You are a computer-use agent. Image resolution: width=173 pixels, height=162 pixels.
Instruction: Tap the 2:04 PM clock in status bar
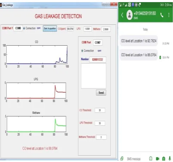(x=168, y=5)
